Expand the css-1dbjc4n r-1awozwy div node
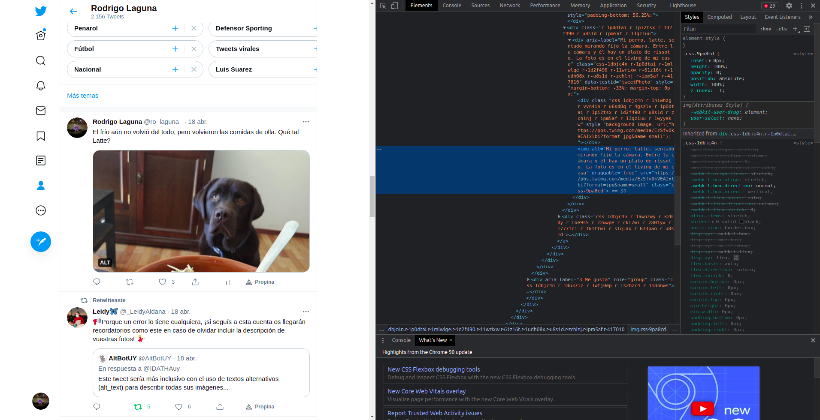The image size is (820, 420). 559,217
